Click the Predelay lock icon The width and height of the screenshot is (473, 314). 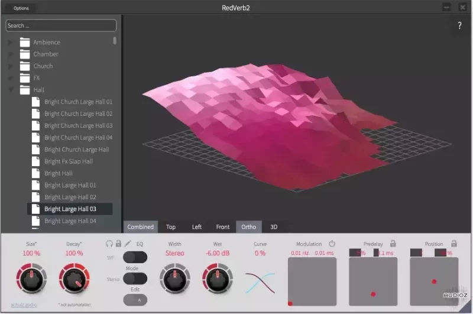click(x=393, y=243)
